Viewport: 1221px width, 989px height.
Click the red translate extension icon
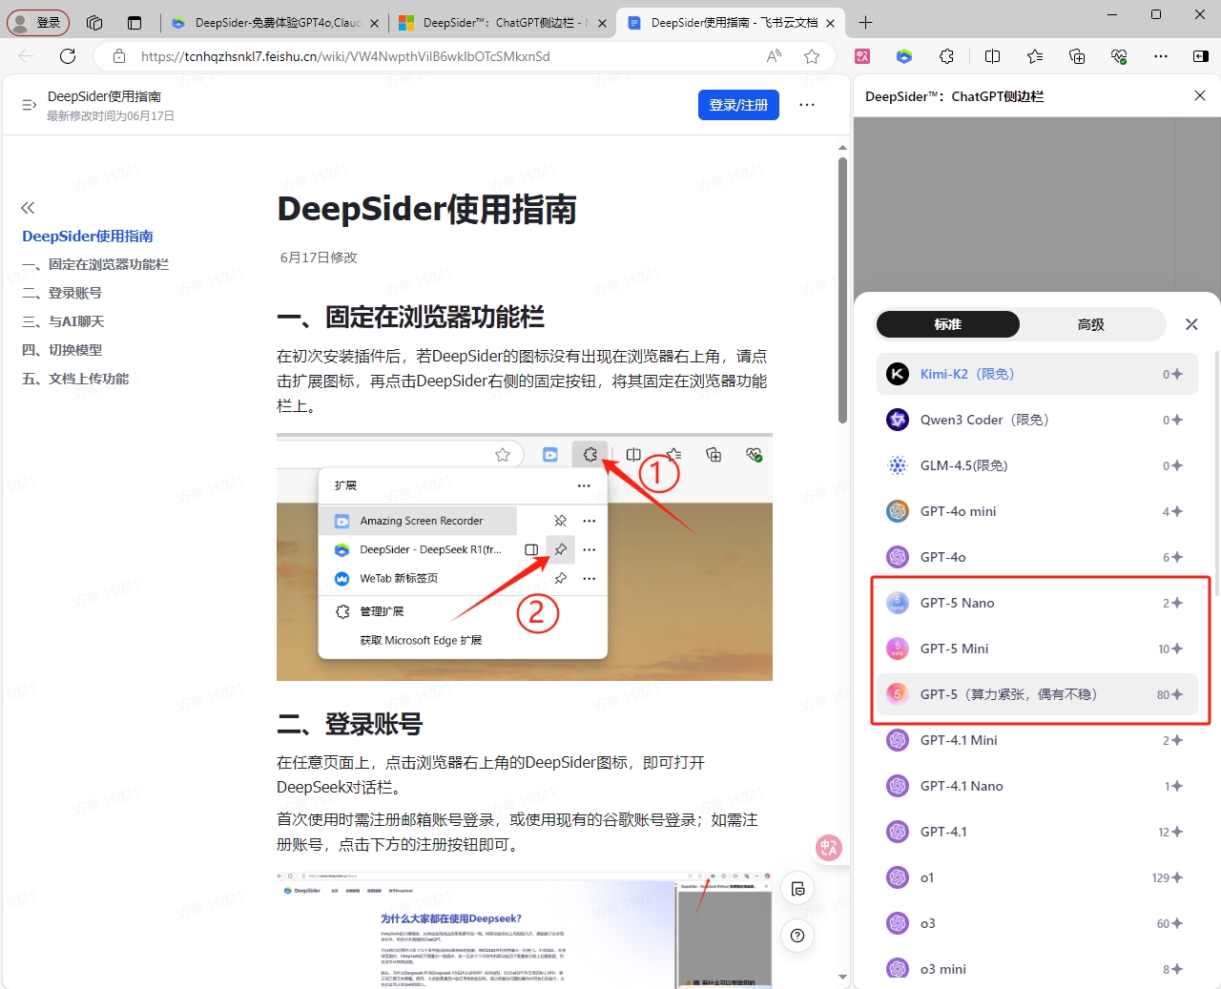[x=862, y=56]
